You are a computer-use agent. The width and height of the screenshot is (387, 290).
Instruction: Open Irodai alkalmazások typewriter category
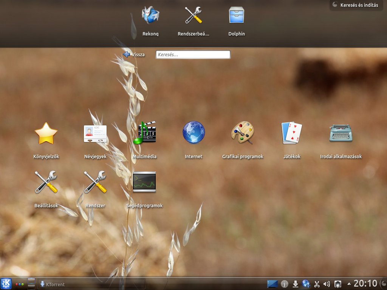[341, 140]
